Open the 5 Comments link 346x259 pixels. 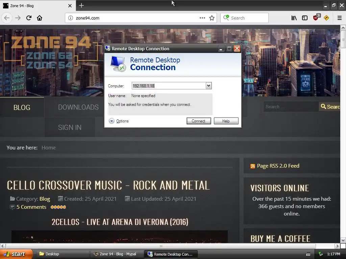pyautogui.click(x=31, y=207)
